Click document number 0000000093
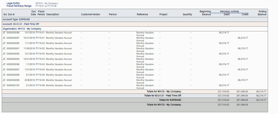 click(13, 59)
